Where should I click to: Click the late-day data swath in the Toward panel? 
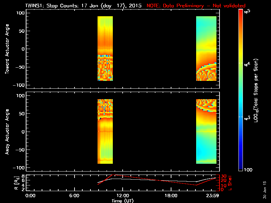206,48
